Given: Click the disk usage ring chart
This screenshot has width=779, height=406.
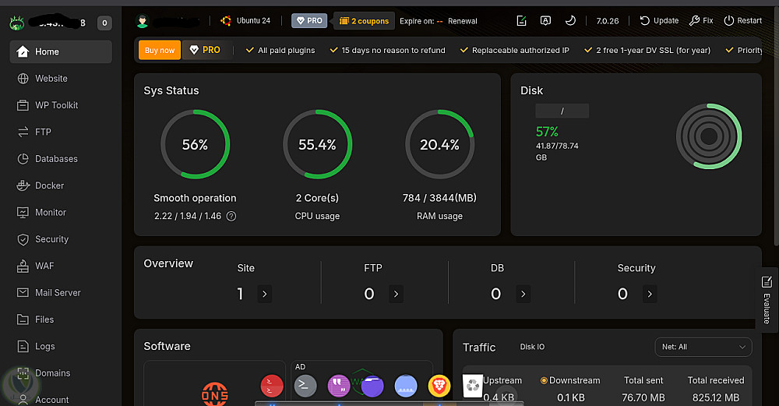Looking at the screenshot, I should 709,136.
